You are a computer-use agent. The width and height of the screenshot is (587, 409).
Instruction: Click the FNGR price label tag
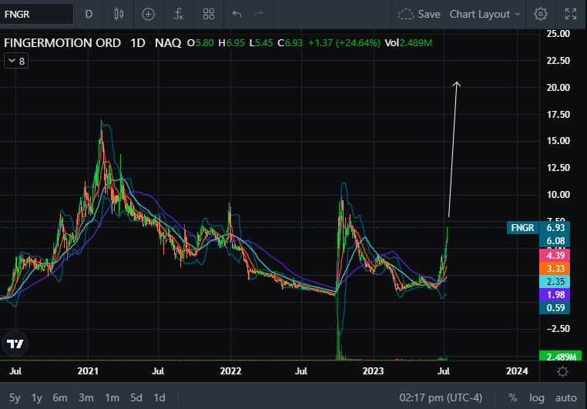click(522, 227)
